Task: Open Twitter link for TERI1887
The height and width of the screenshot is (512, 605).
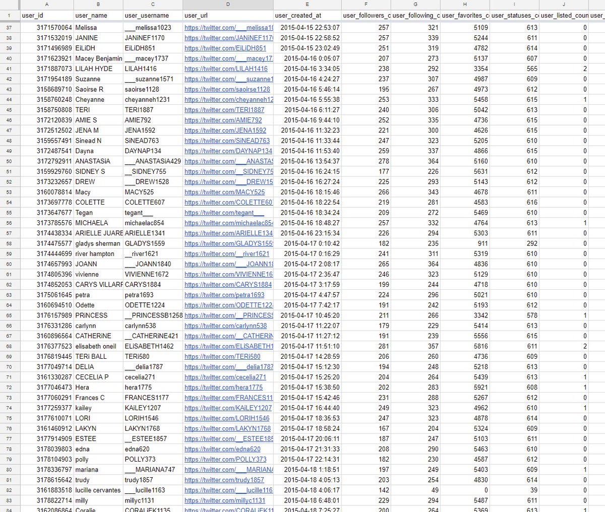Action: click(224, 110)
